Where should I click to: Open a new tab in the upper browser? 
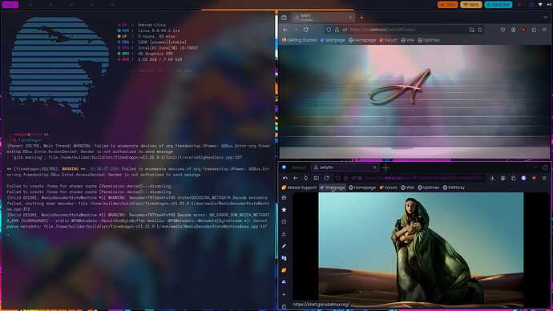[361, 17]
